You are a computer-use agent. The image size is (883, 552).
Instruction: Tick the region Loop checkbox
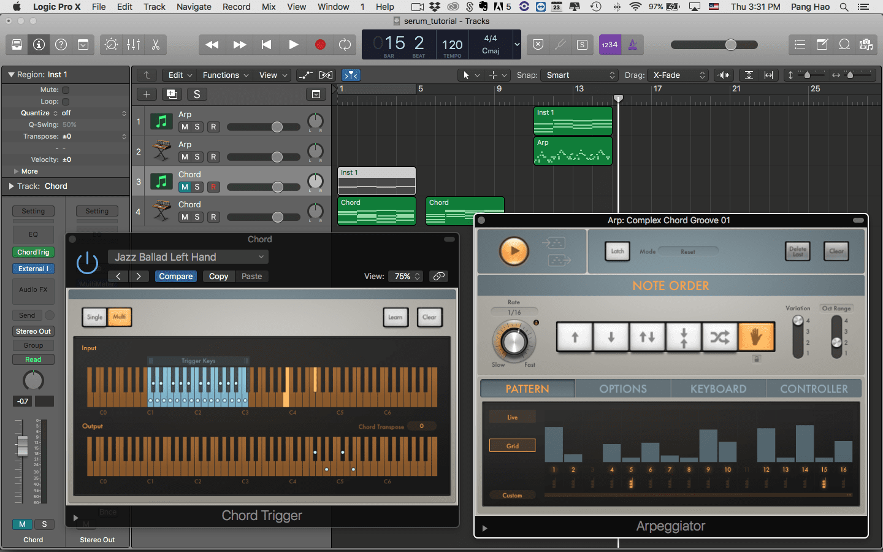tap(66, 101)
